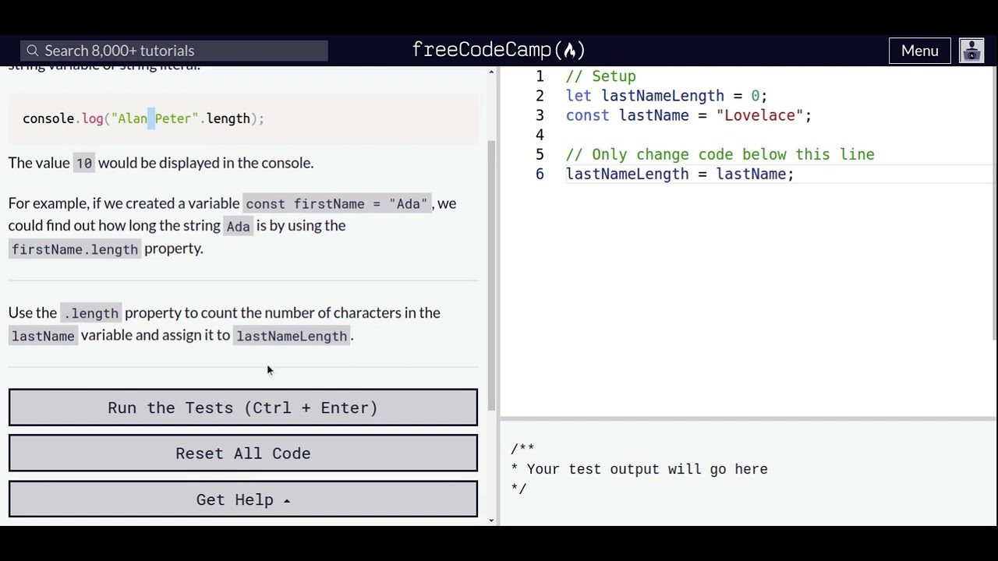Image resolution: width=998 pixels, height=561 pixels.
Task: Click the code editor vertical scrollbar
Action: click(x=993, y=204)
